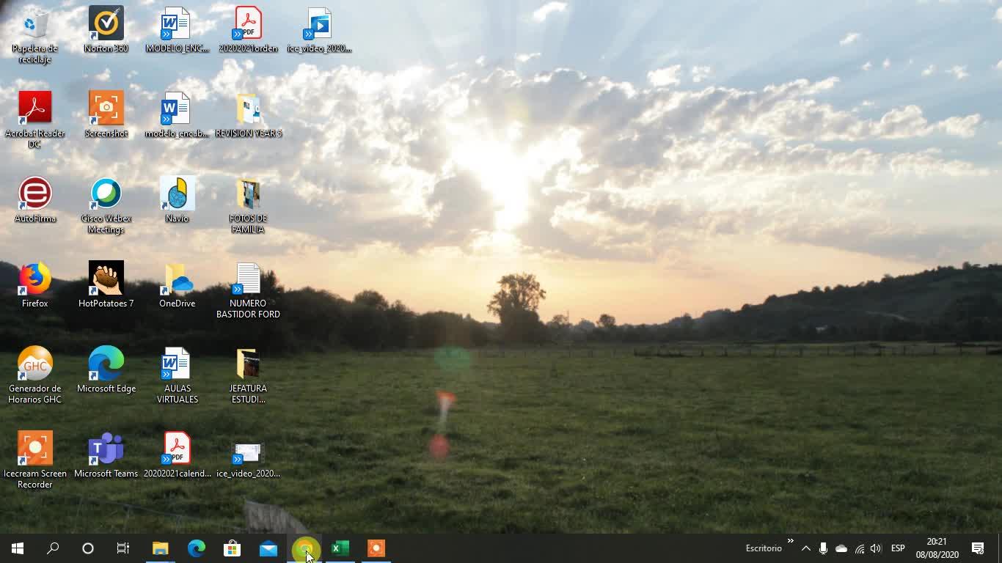Viewport: 1002px width, 563px height.
Task: Select the Navio desktop shortcut
Action: tap(177, 199)
